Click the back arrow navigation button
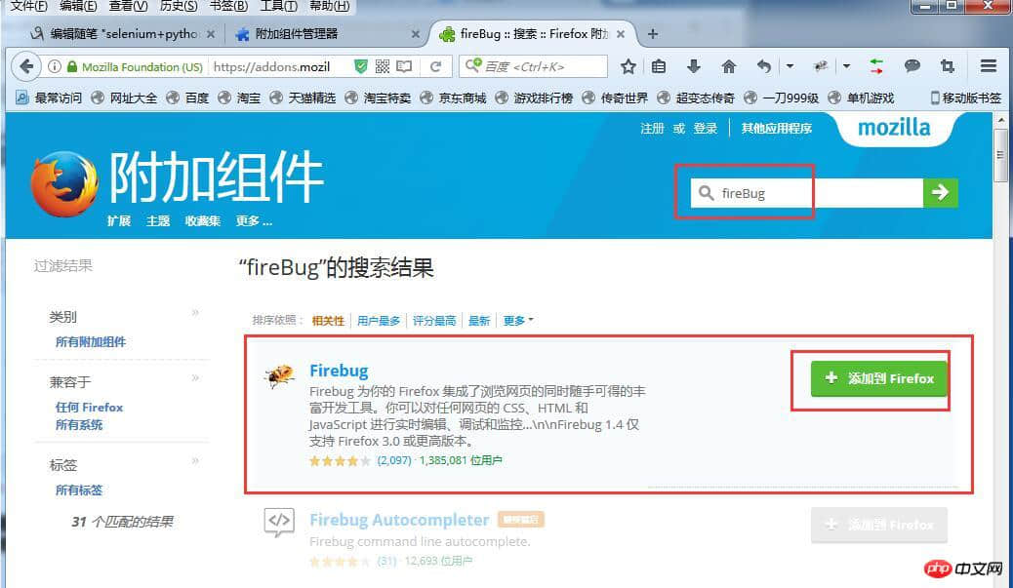Screen dimensions: 1013x588 pos(25,66)
